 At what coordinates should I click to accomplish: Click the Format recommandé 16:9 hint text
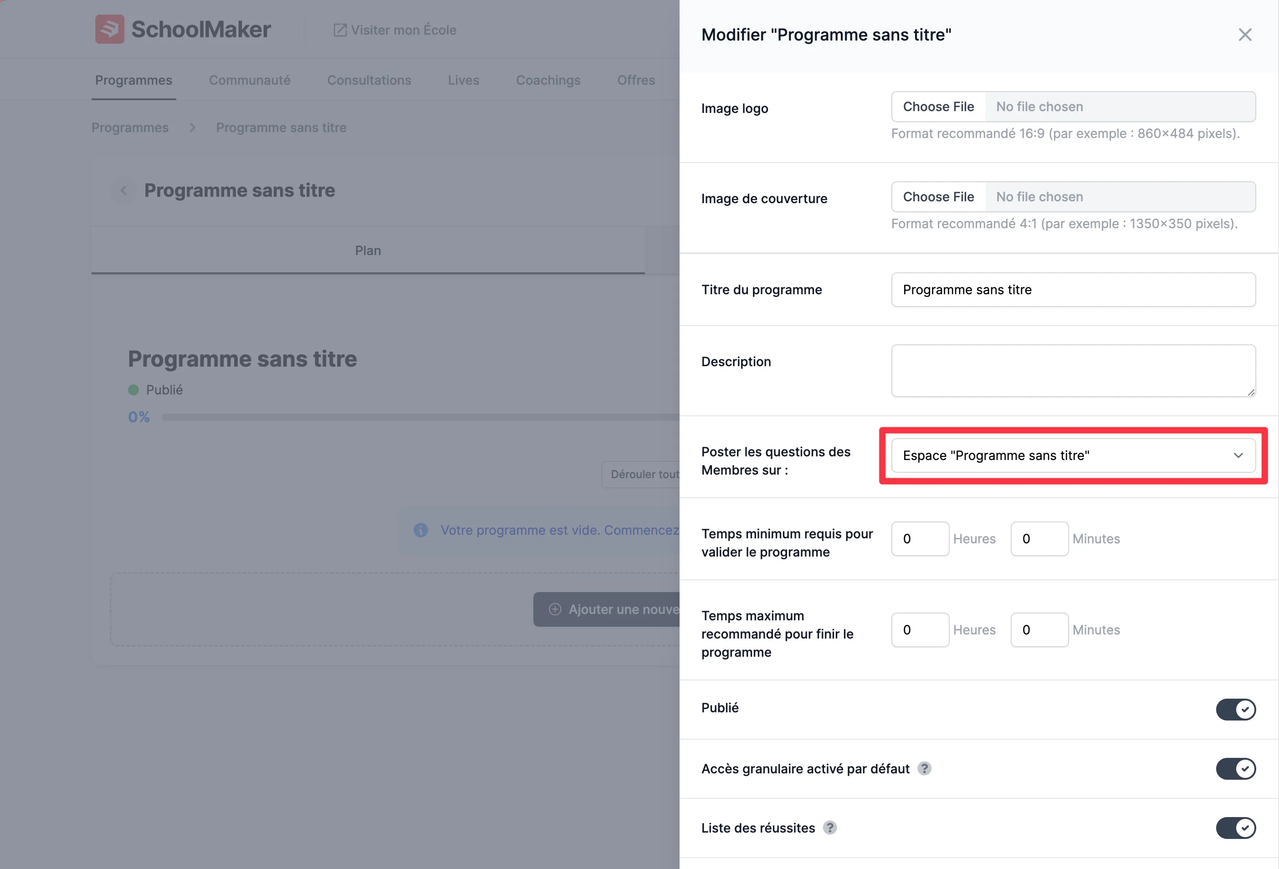tap(1065, 134)
